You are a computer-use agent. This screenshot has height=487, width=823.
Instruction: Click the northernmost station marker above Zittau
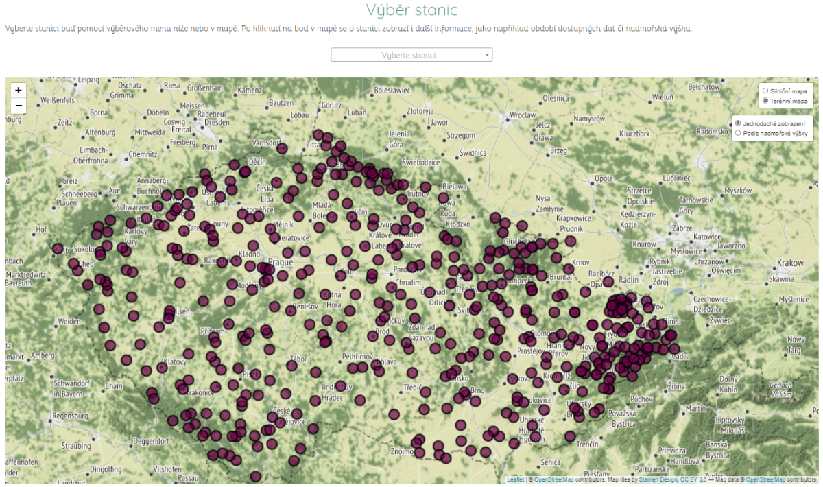(x=319, y=136)
